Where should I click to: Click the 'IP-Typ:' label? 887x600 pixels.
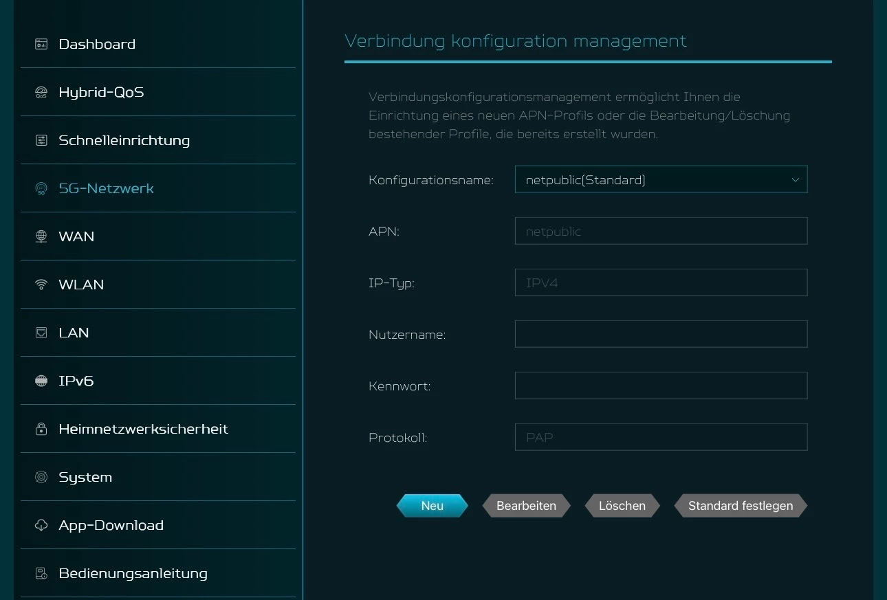pos(391,283)
